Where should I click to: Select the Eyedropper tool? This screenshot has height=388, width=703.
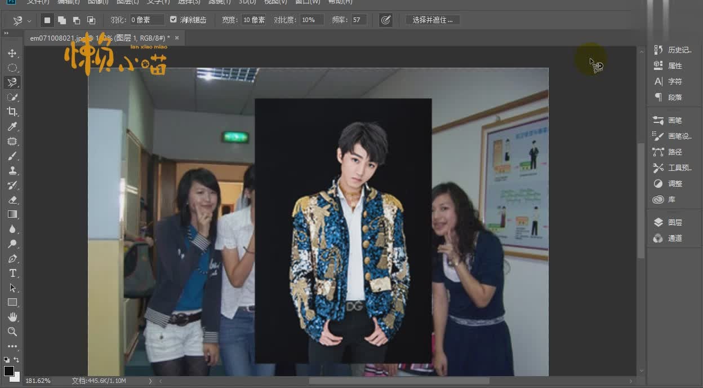tap(12, 126)
